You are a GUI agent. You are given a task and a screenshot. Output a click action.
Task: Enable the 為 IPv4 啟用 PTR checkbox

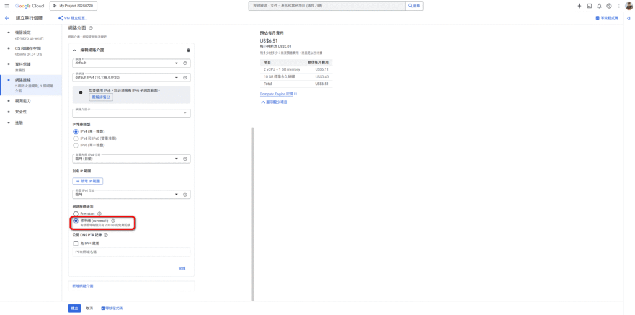(76, 244)
